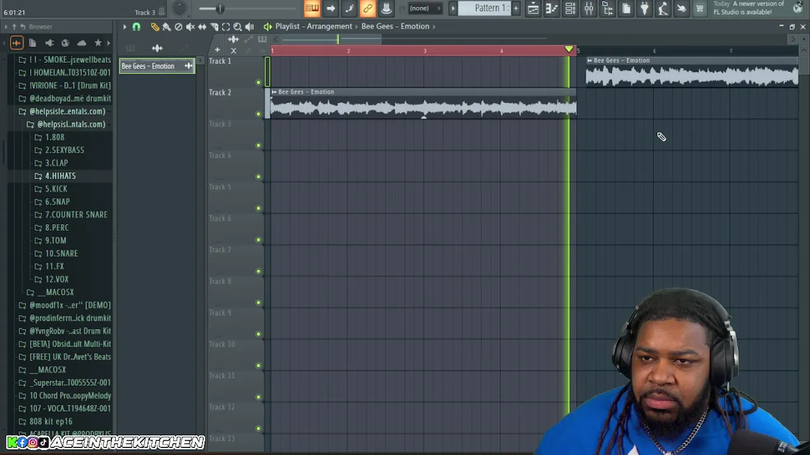Switch browser to the cloud tab
This screenshot has width=810, height=455.
(82, 43)
